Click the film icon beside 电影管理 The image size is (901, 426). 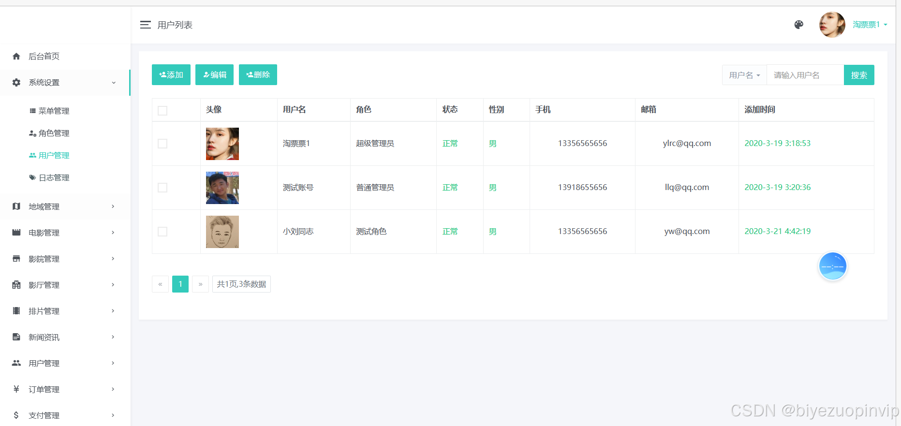(x=16, y=233)
